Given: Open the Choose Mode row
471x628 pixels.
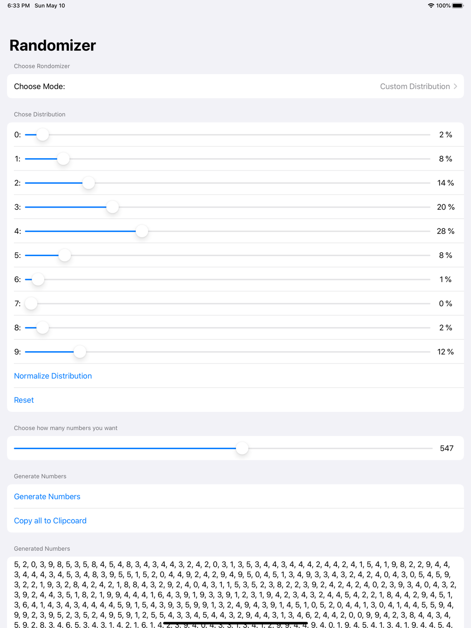Looking at the screenshot, I should (235, 87).
